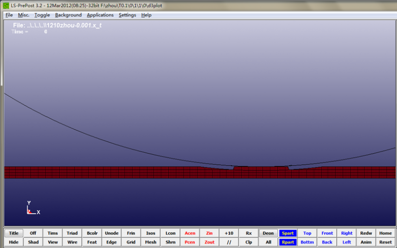Click the View button
Screen dimensions: 397x248
coord(53,242)
